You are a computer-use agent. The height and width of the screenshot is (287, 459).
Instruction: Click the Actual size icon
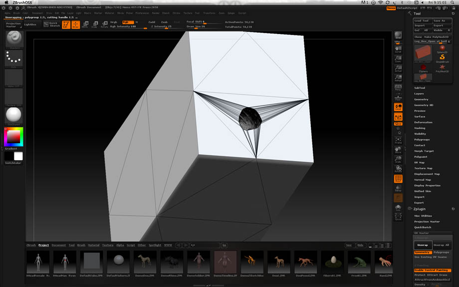pos(398,68)
